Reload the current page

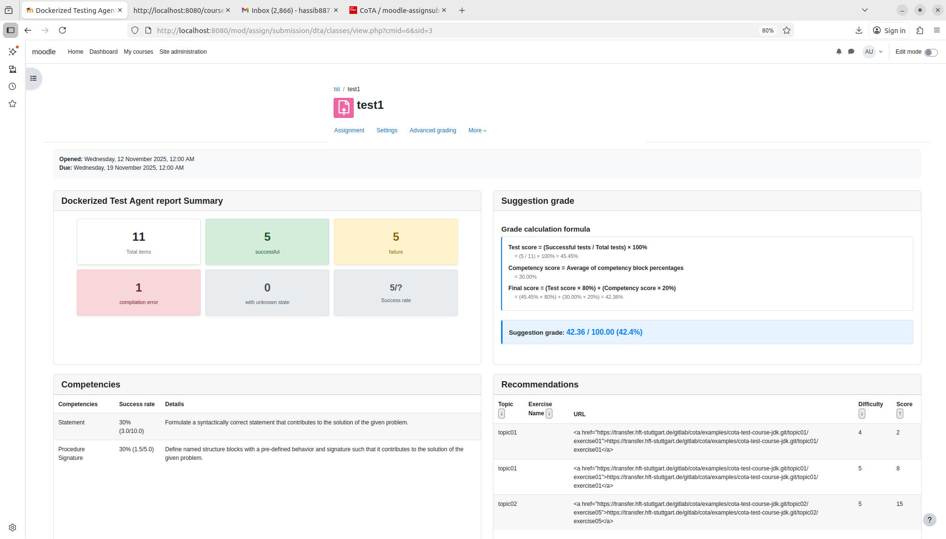tap(62, 30)
